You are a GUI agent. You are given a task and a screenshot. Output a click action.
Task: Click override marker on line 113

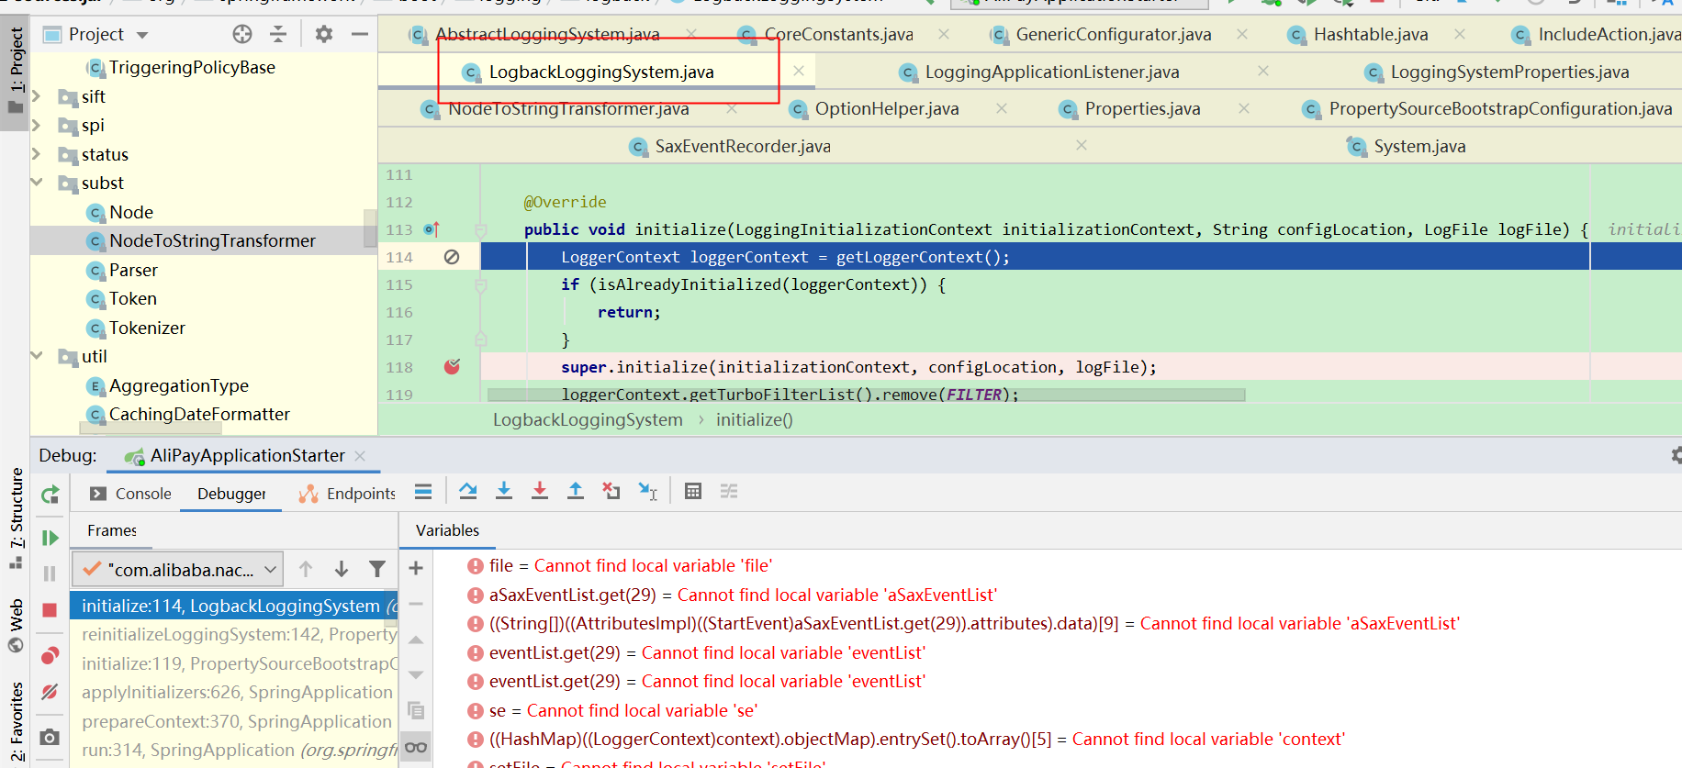coord(432,229)
